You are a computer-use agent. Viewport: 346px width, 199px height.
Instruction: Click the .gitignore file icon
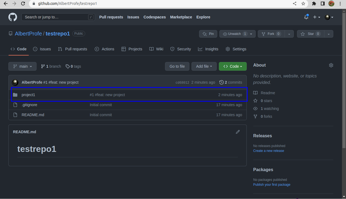[x=15, y=105]
